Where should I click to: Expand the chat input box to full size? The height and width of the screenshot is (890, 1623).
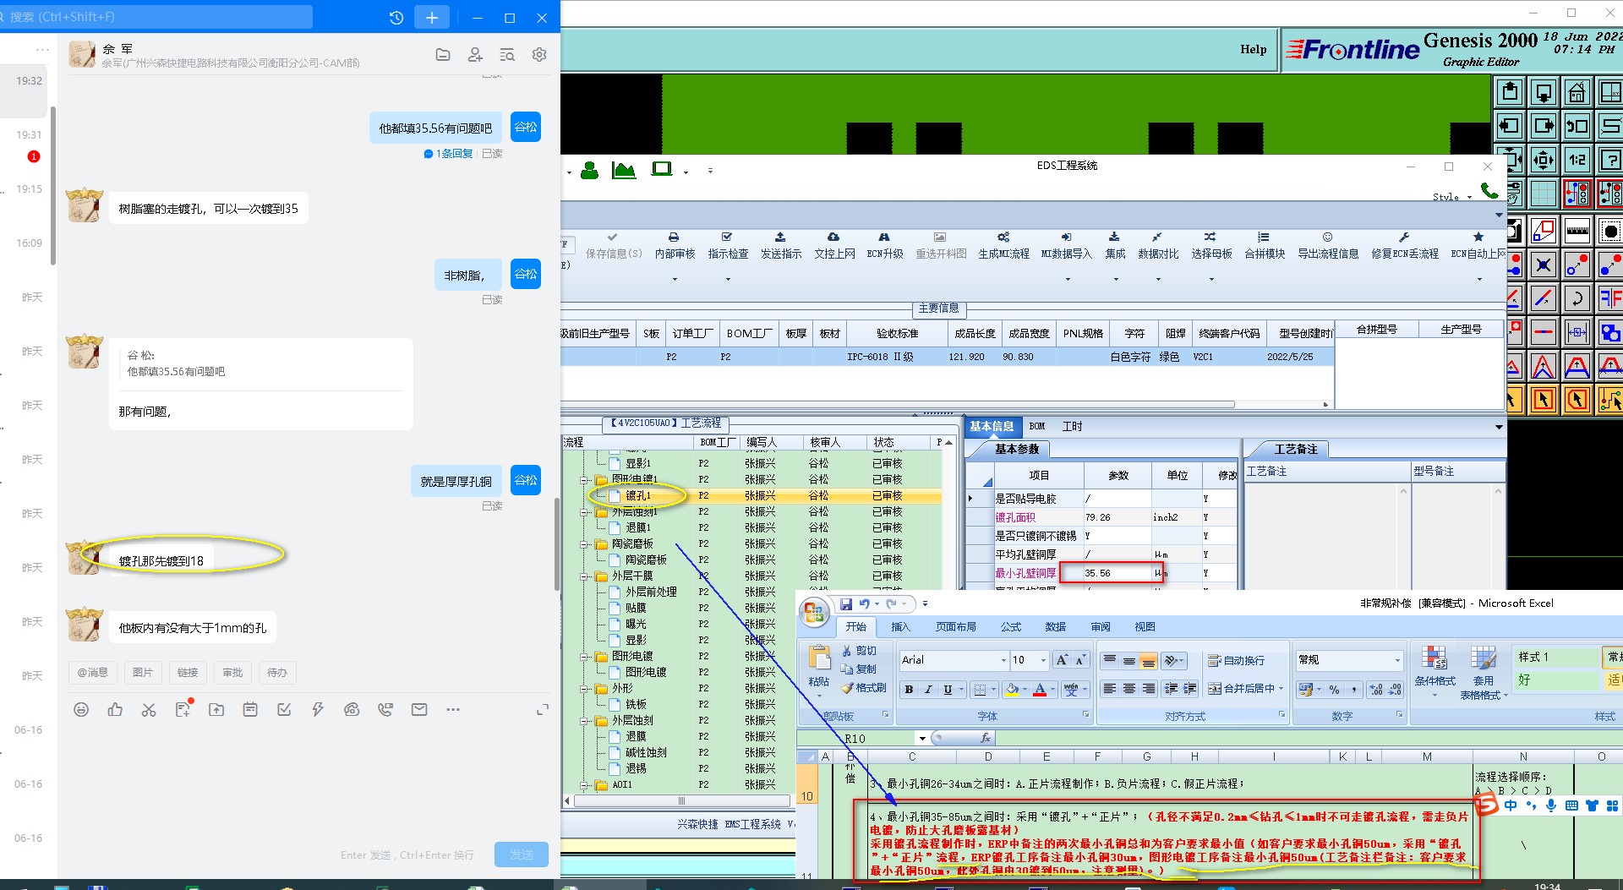(x=543, y=710)
